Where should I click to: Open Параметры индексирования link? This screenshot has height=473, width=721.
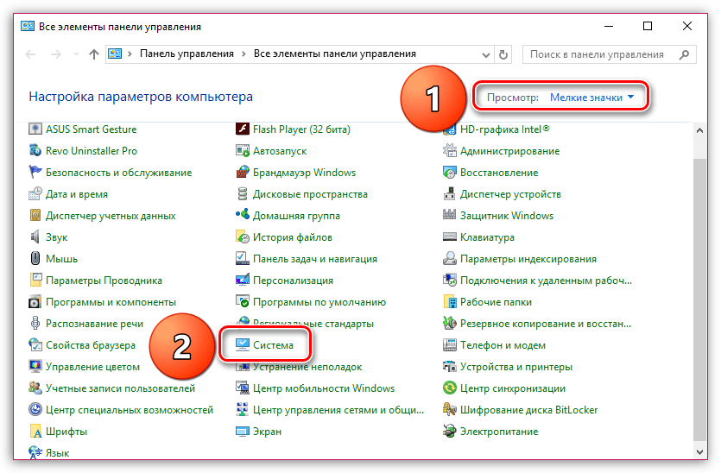528,259
